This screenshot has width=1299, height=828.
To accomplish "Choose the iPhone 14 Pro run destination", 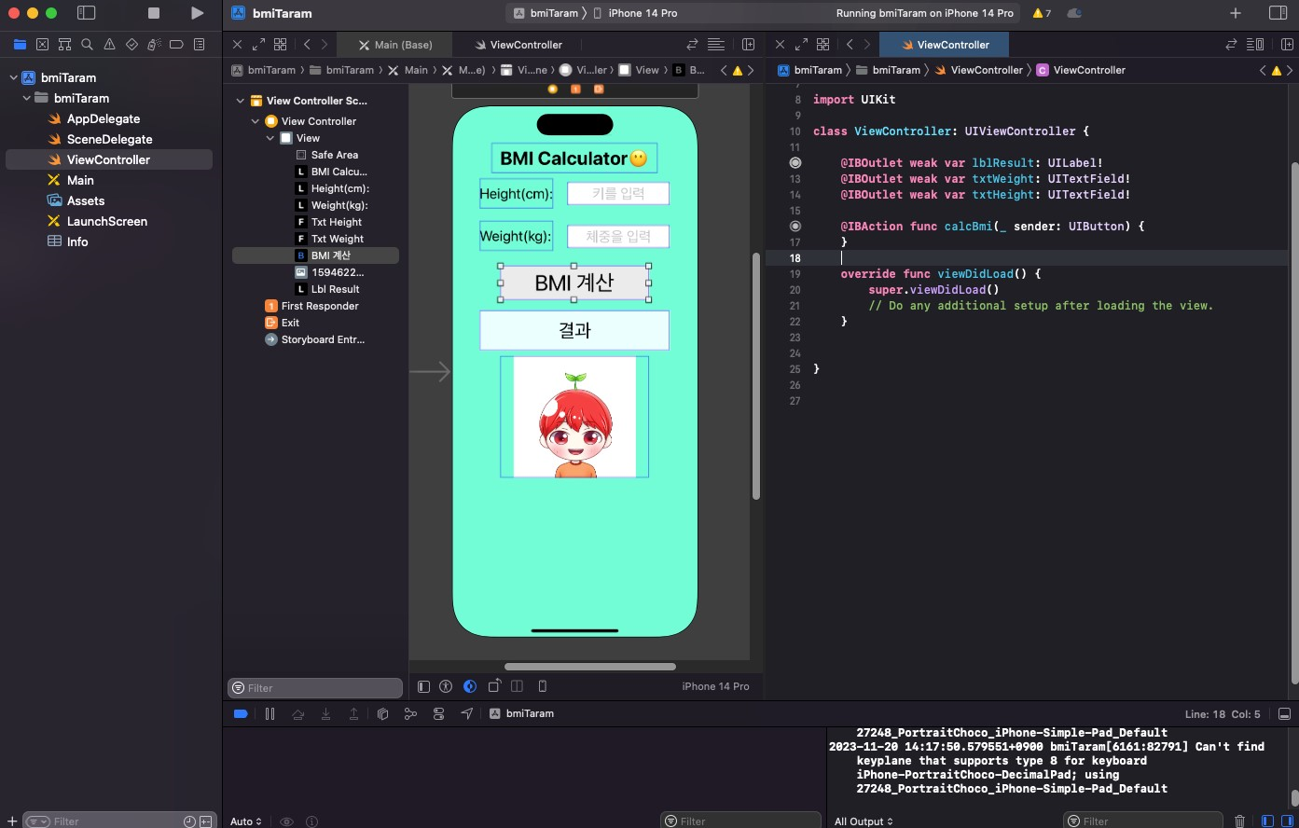I will point(636,13).
